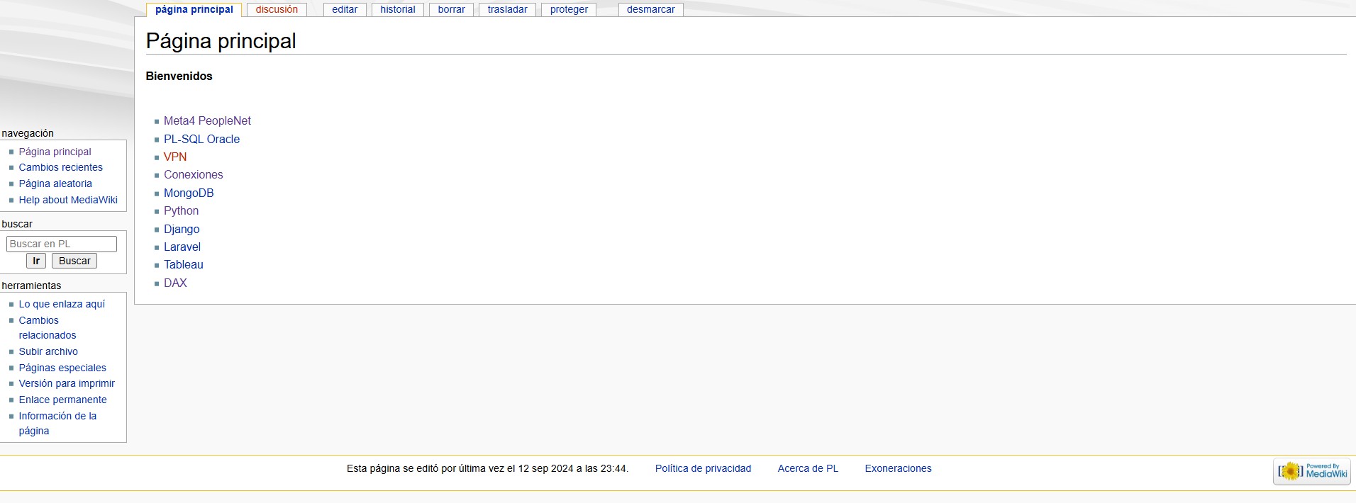The height and width of the screenshot is (503, 1356).
Task: Open the Python link in list
Action: point(181,211)
